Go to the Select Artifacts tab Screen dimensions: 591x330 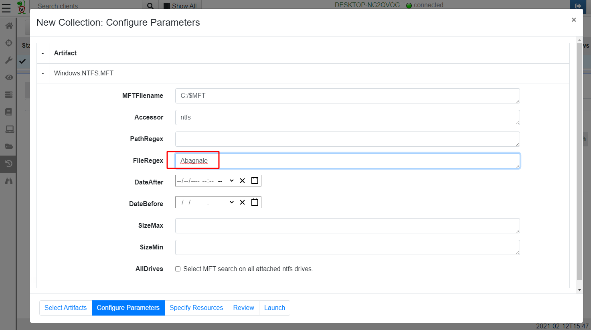pyautogui.click(x=65, y=308)
